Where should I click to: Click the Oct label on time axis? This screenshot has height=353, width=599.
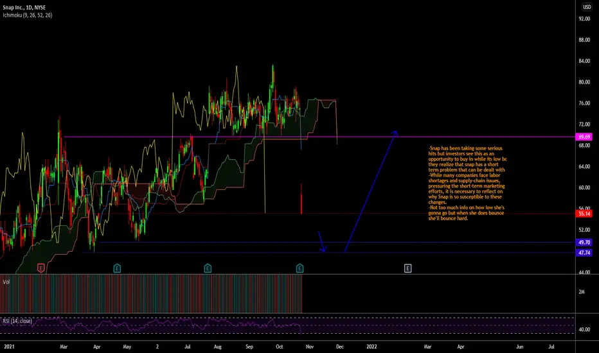(x=279, y=347)
